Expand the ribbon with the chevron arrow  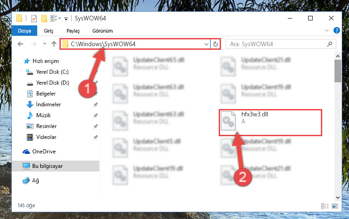point(326,30)
